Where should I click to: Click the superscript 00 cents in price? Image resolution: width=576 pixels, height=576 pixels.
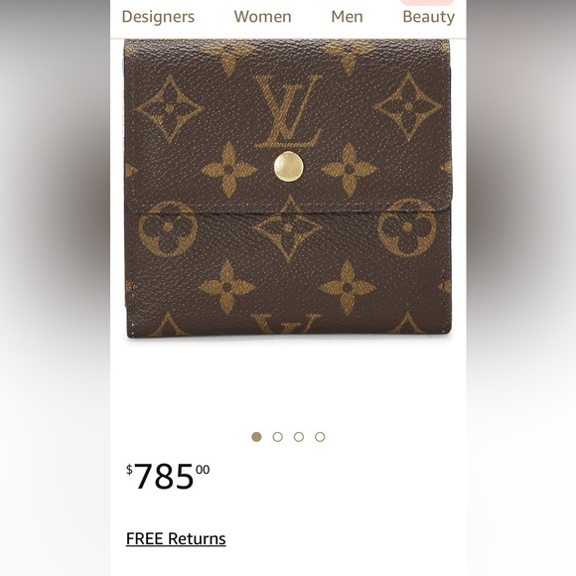tap(203, 470)
